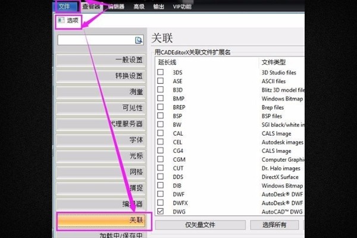Select the 'CALS Image' text in CG4 row
The height and width of the screenshot is (238, 357).
(276, 151)
